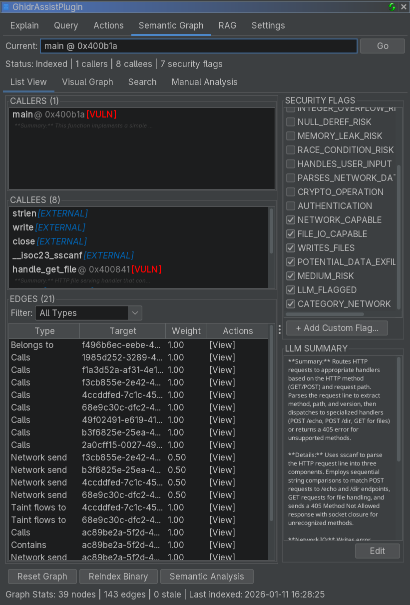Enable the MEMORY_LEAK_RISK flag
The width and height of the screenshot is (410, 605).
tap(291, 136)
